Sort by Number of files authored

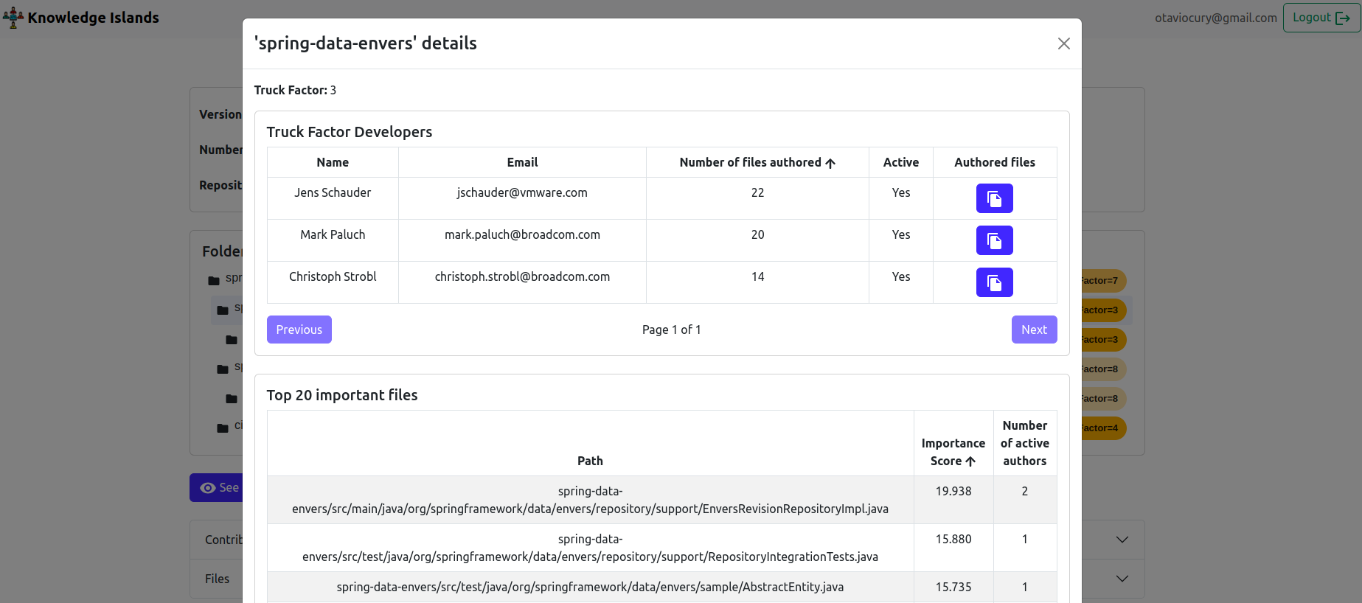(757, 163)
